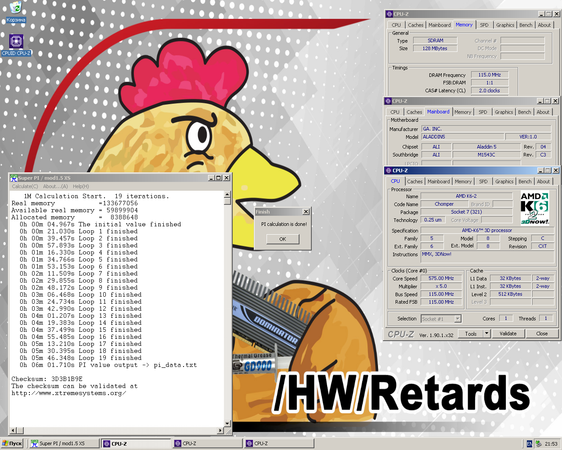This screenshot has width=562, height=450.
Task: Click the M1543C southbridge field
Action: coord(486,155)
